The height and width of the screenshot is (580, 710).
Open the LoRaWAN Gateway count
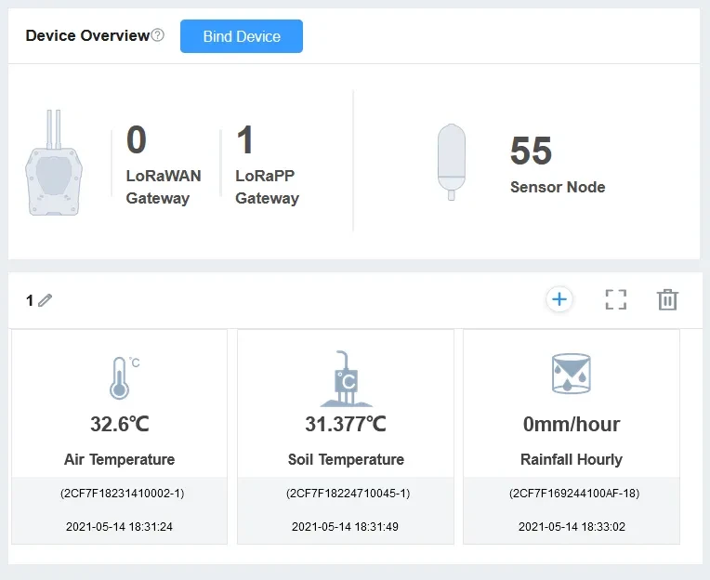click(137, 141)
